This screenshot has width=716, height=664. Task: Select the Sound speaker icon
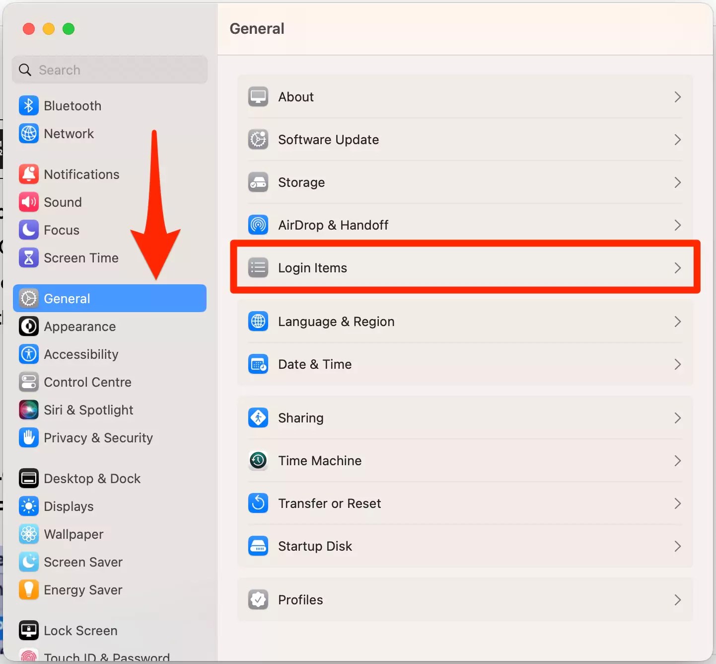click(28, 202)
